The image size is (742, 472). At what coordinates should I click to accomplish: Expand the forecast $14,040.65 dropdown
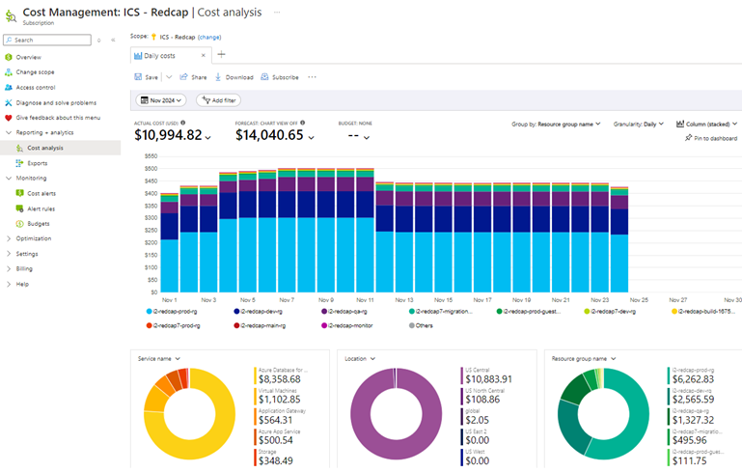click(x=311, y=137)
